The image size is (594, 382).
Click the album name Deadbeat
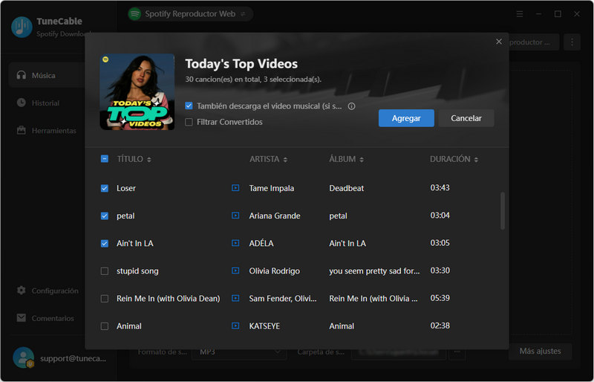[x=346, y=188]
